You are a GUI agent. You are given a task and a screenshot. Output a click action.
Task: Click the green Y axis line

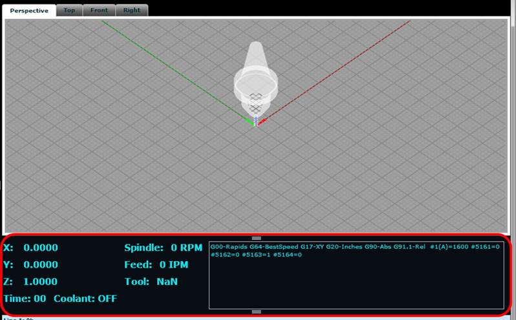[178, 72]
